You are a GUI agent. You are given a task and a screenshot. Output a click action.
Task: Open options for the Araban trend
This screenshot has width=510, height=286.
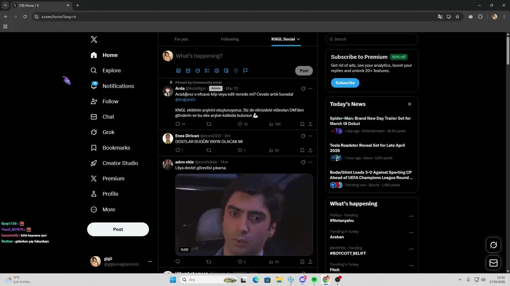click(411, 233)
